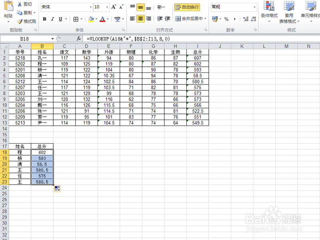Select the Format Painter brush
Image resolution: width=320 pixels, height=240 pixels.
pyautogui.click(x=20, y=21)
